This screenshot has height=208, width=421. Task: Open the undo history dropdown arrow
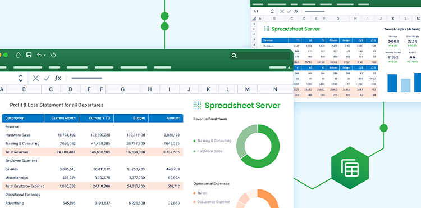(x=44, y=55)
